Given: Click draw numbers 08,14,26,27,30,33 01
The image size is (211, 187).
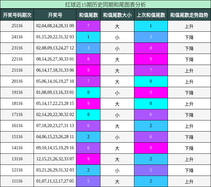Looking at the screenshot, I should (x=55, y=59).
